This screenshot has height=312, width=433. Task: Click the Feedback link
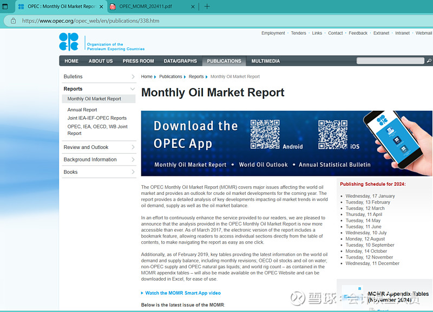(x=358, y=33)
